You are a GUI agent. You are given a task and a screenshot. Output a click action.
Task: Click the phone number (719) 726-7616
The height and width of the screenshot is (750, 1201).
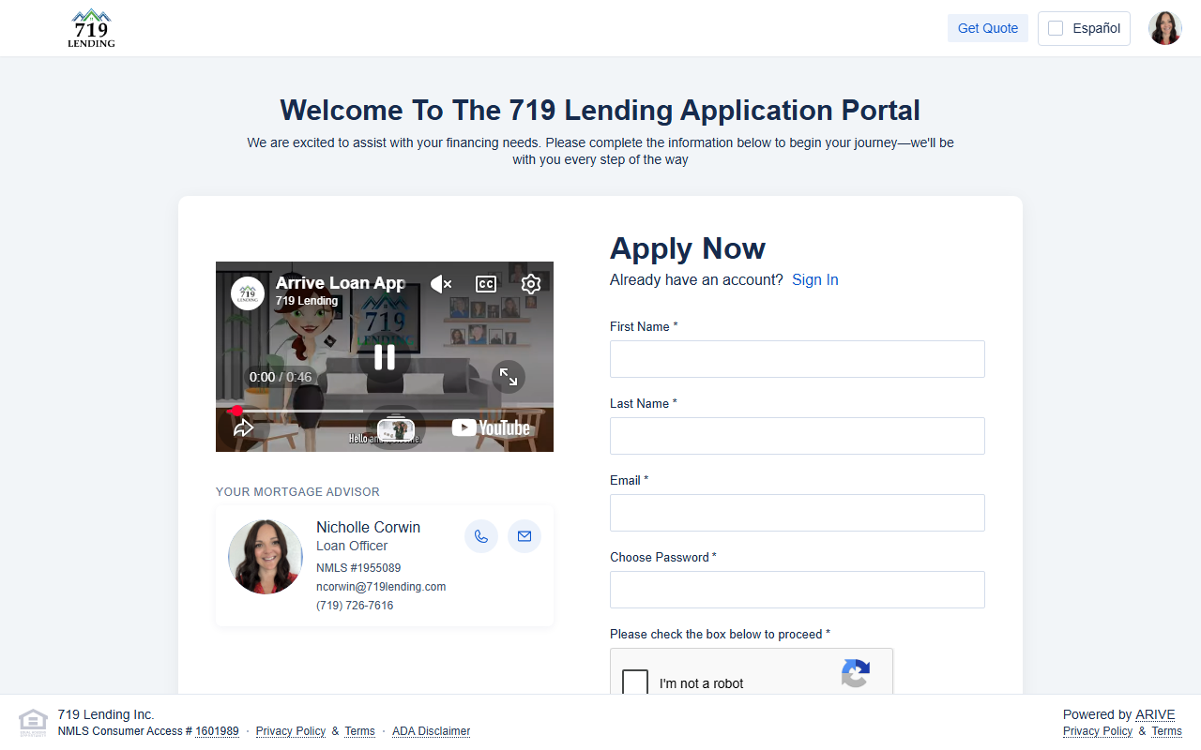click(x=355, y=606)
